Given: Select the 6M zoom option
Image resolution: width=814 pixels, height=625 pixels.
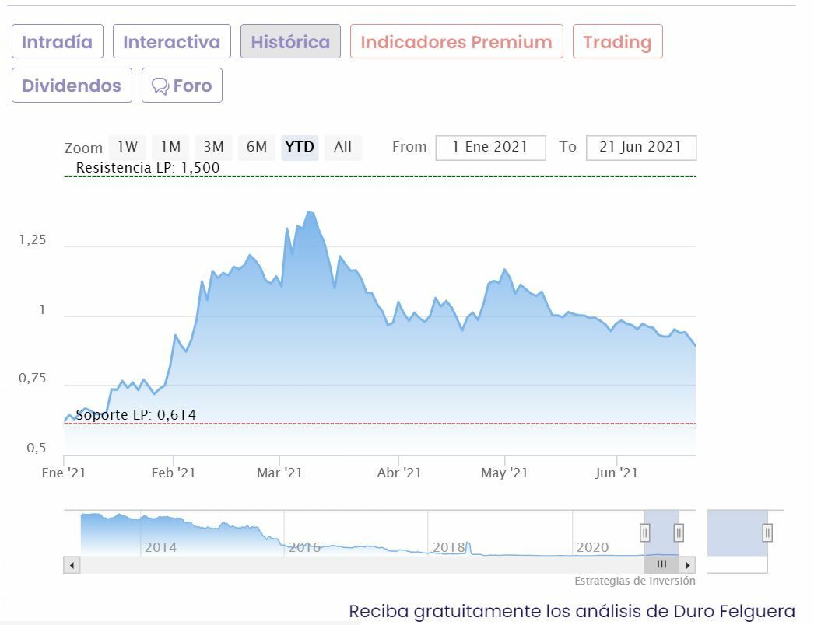Looking at the screenshot, I should tap(256, 147).
